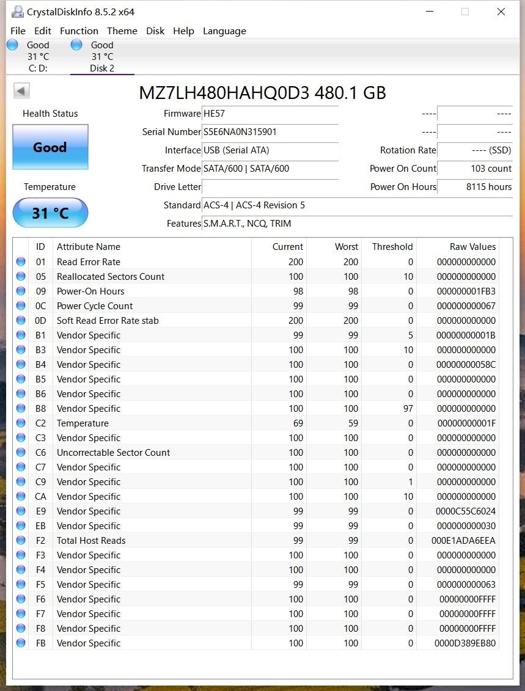Click status orb for attribute CA row
This screenshot has height=691, width=525.
(21, 496)
